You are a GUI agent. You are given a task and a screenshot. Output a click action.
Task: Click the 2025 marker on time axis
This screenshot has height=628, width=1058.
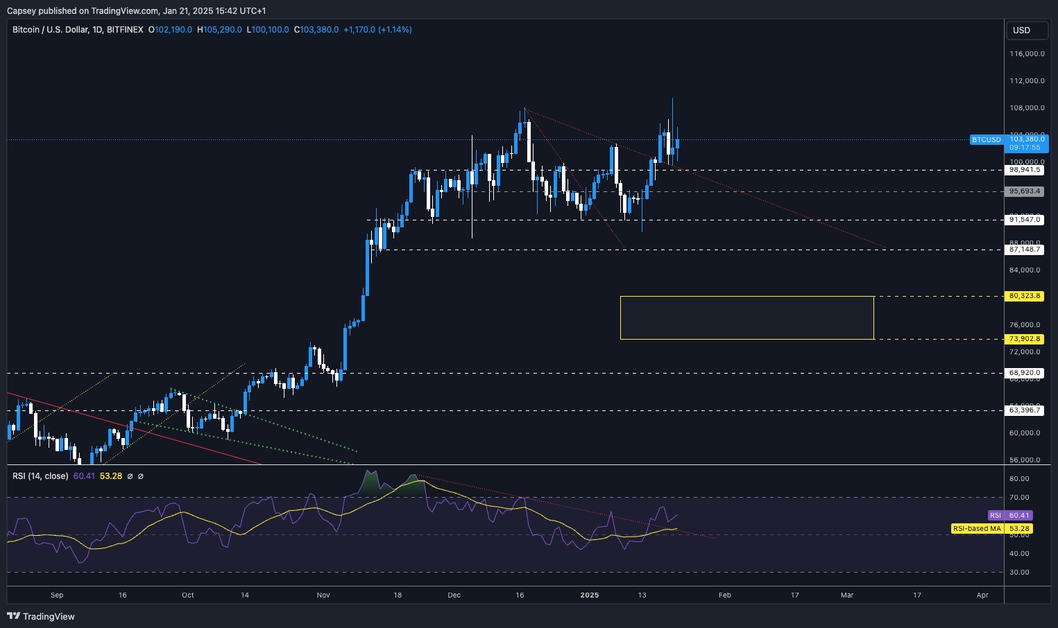coord(590,595)
